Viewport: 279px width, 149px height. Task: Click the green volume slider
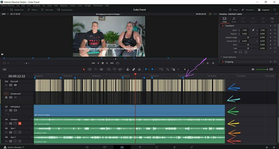tap(261, 69)
